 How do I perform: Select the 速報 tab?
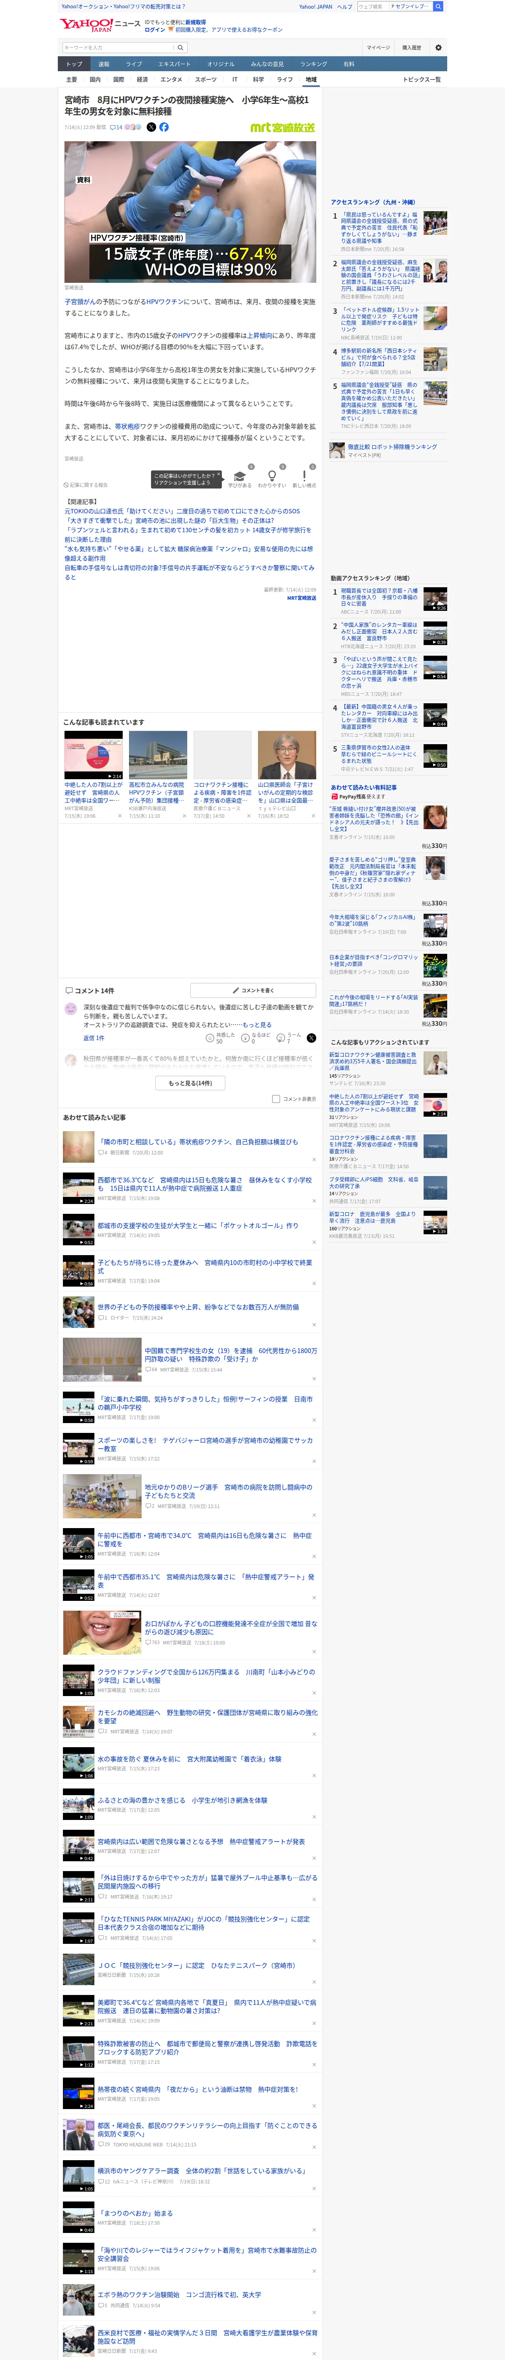point(103,64)
